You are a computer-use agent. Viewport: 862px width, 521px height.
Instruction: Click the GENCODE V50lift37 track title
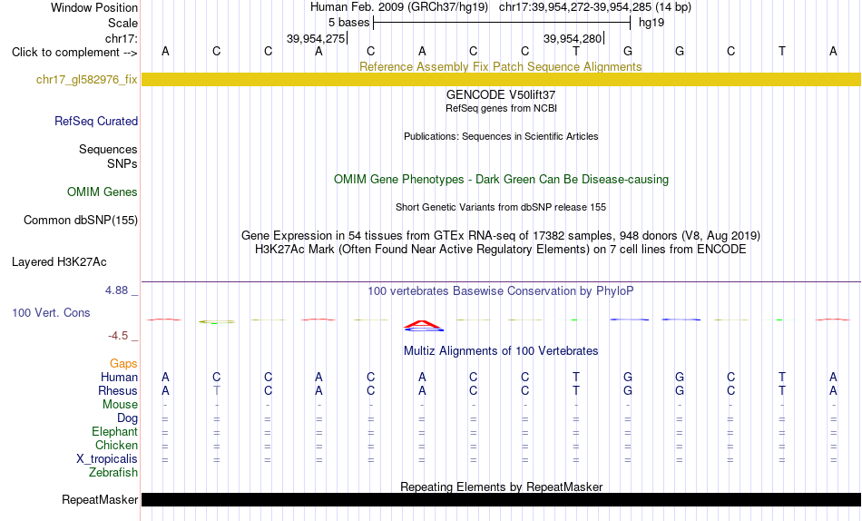[500, 94]
